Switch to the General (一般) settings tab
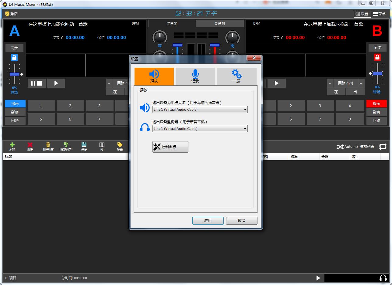Image resolution: width=392 pixels, height=285 pixels. point(236,76)
